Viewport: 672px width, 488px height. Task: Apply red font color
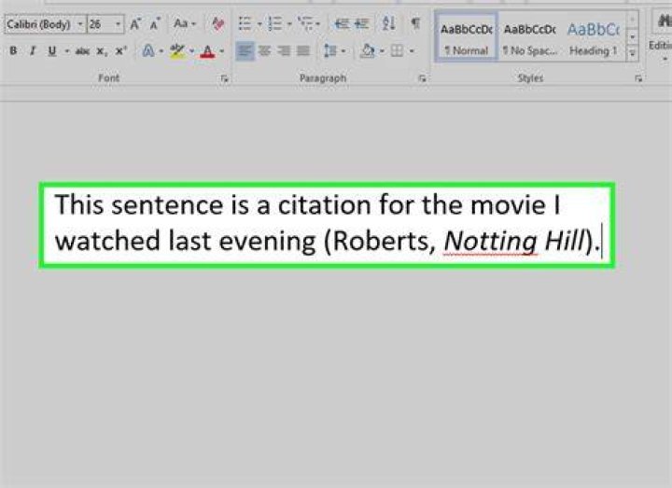coord(208,51)
